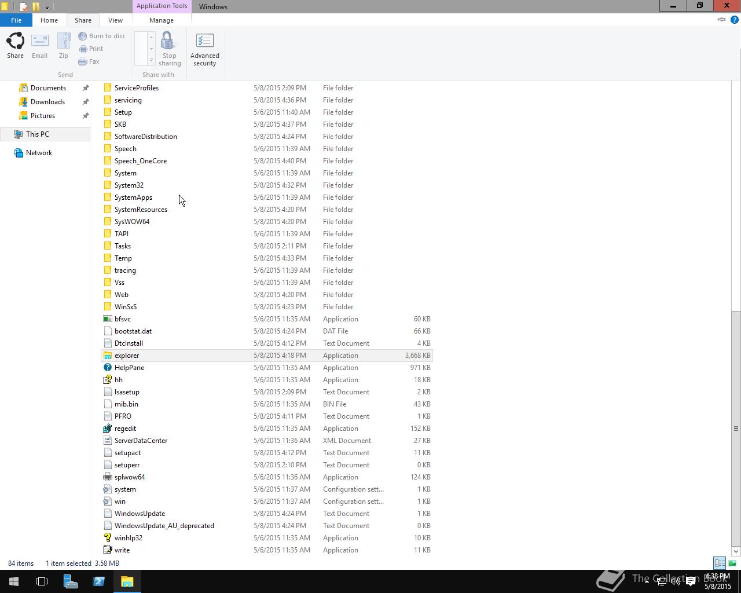Viewport: 741px width, 593px height.
Task: Select the WindowsUpdate_AU_deprecated text file
Action: click(267, 526)
